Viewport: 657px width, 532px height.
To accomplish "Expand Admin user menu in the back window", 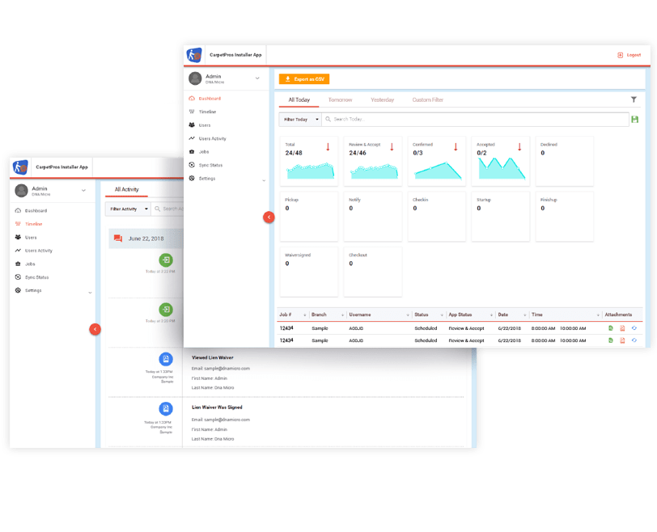I will point(83,191).
